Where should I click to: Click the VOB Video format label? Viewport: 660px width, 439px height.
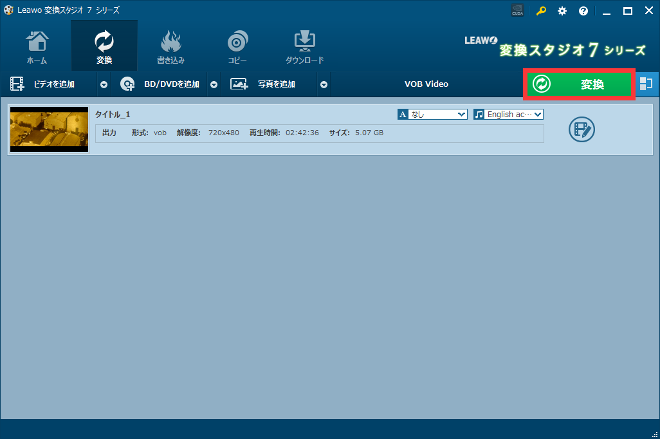pyautogui.click(x=426, y=84)
